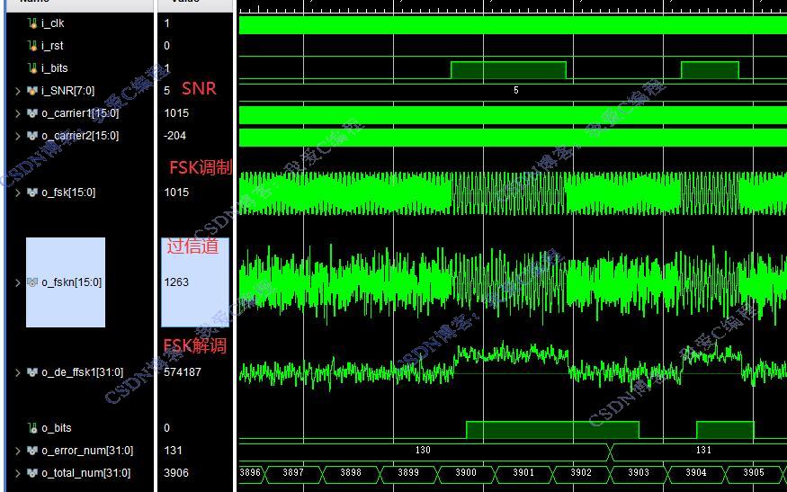Click the o_total_num[31:0] bus icon

(x=32, y=473)
